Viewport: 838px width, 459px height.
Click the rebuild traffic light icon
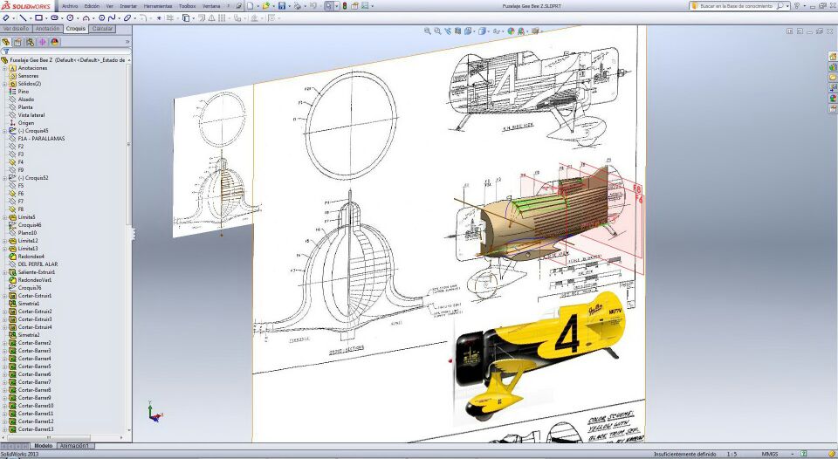coord(344,6)
